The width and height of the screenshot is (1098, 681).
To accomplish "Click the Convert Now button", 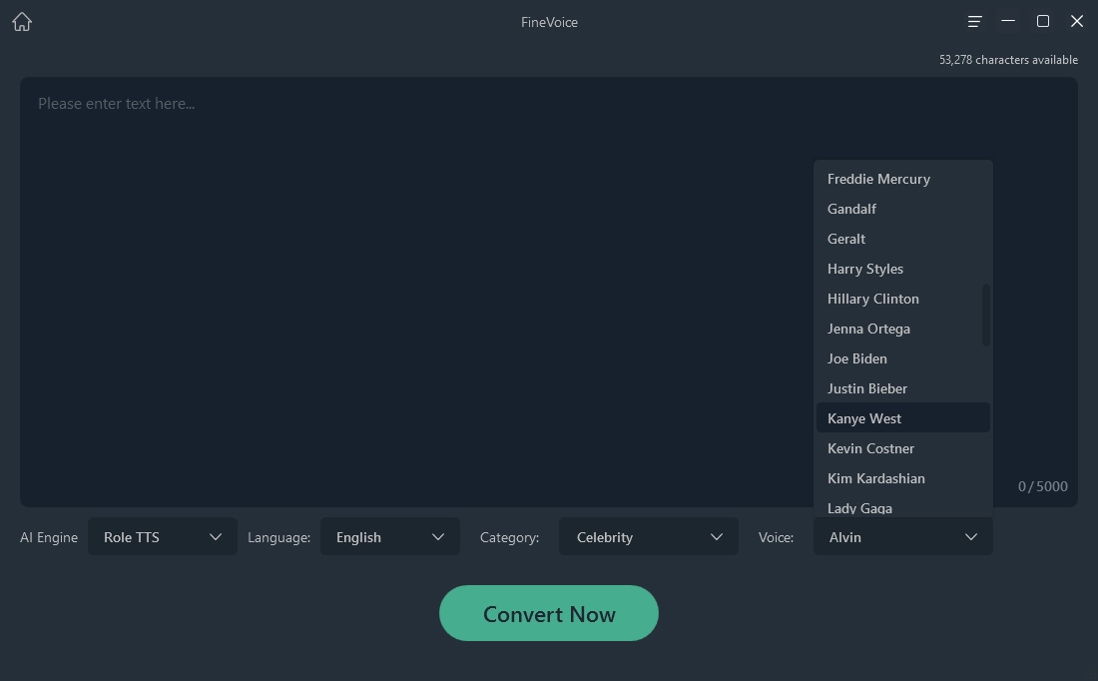I will (x=549, y=613).
